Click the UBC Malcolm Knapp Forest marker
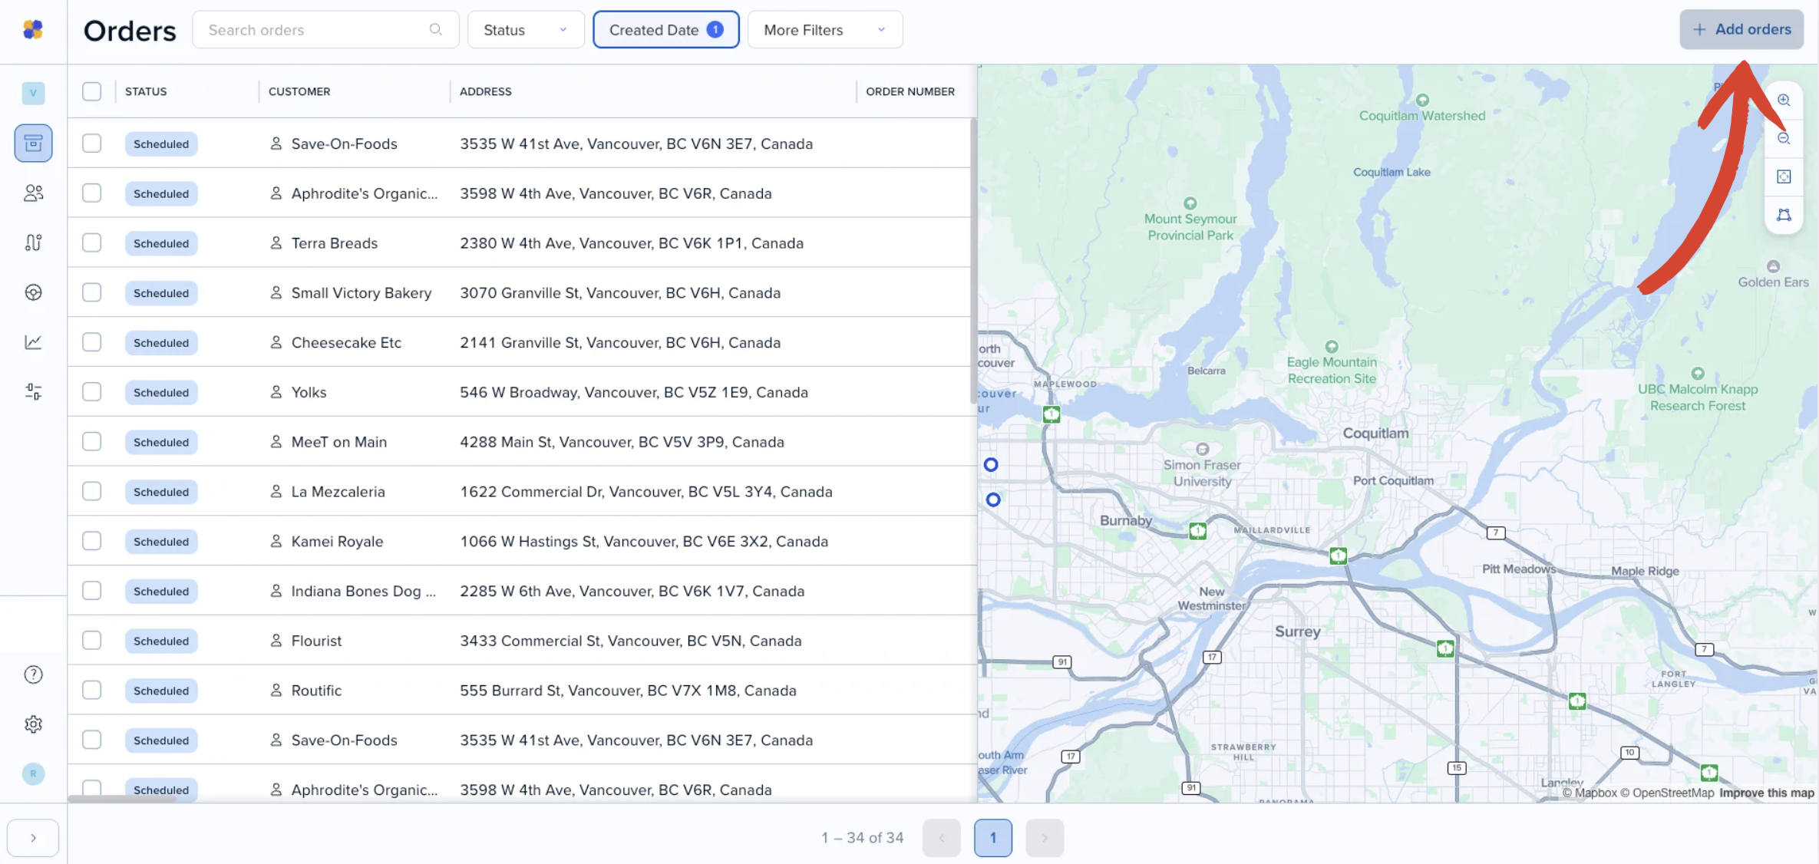1819x864 pixels. point(1698,374)
